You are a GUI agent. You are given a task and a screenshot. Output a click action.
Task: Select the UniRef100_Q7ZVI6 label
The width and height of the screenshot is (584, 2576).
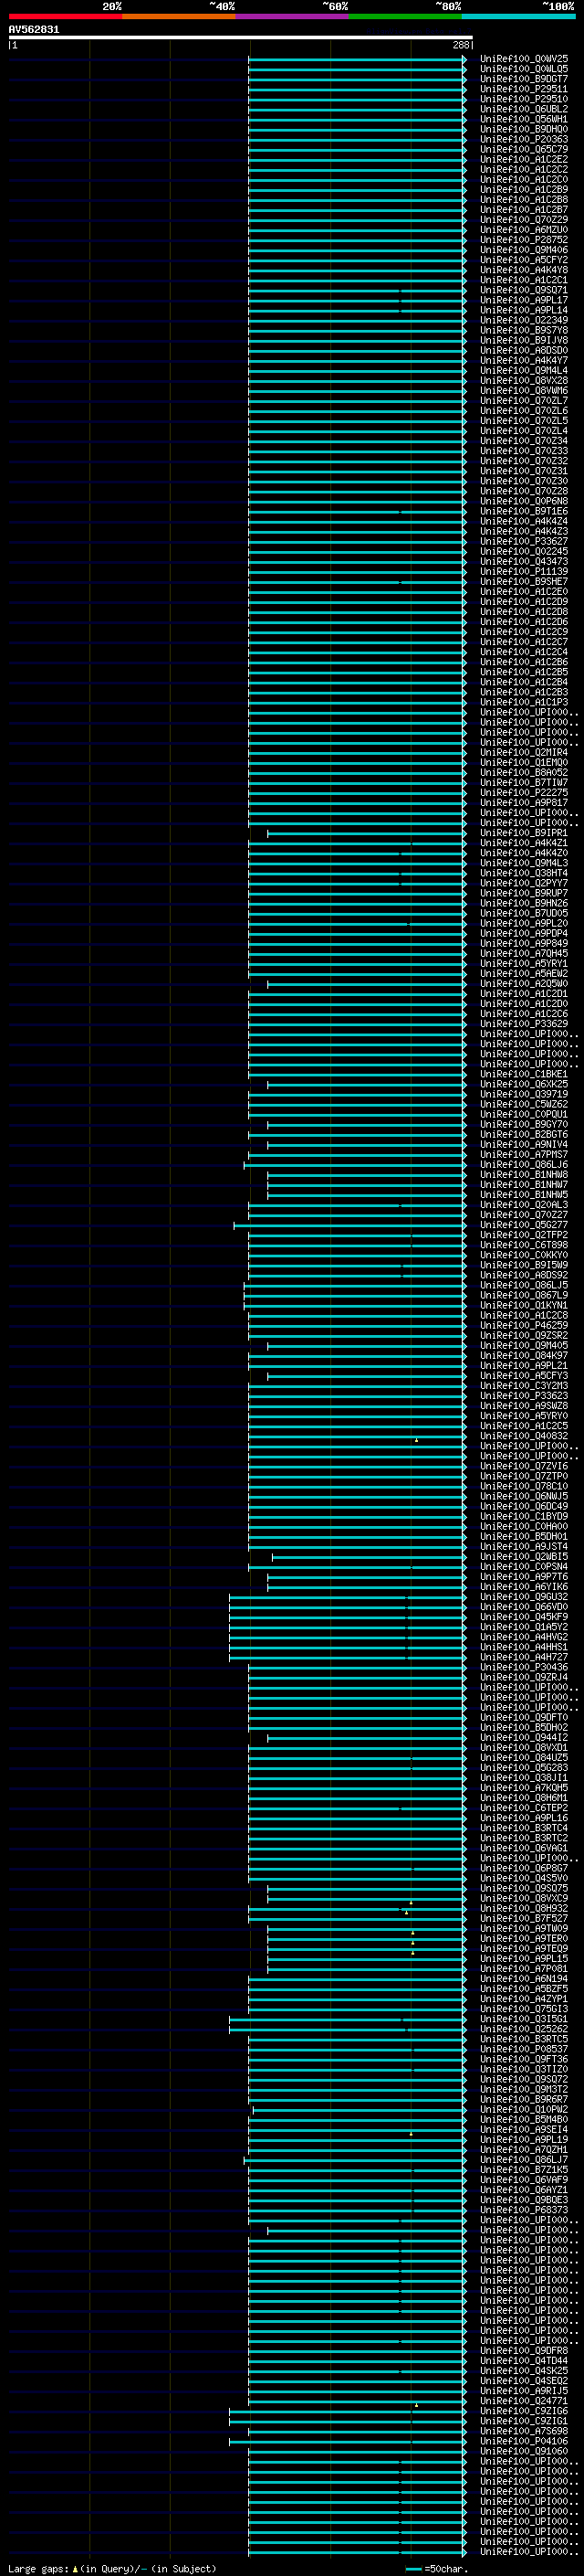pyautogui.click(x=524, y=1466)
